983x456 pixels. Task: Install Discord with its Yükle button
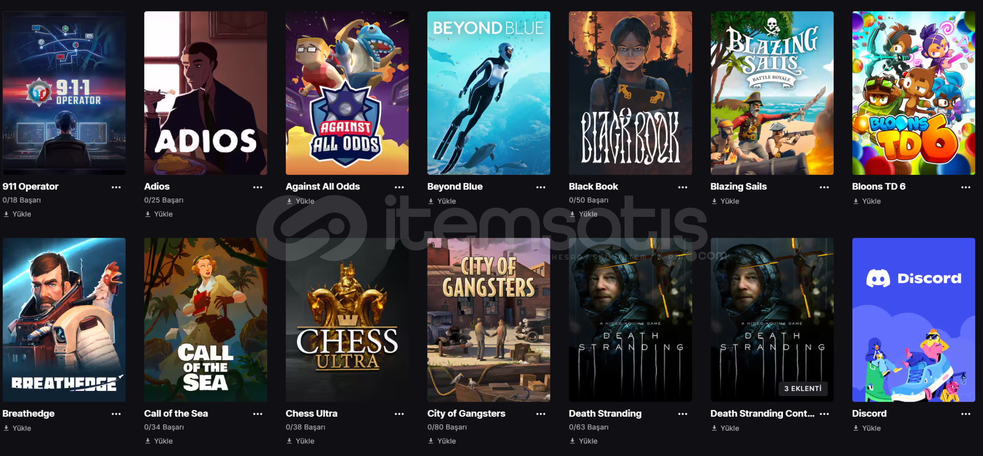867,428
